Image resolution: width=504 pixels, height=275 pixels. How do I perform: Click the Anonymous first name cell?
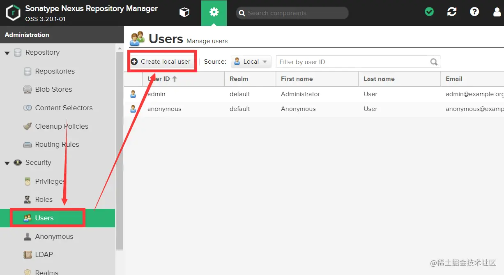[x=298, y=109]
